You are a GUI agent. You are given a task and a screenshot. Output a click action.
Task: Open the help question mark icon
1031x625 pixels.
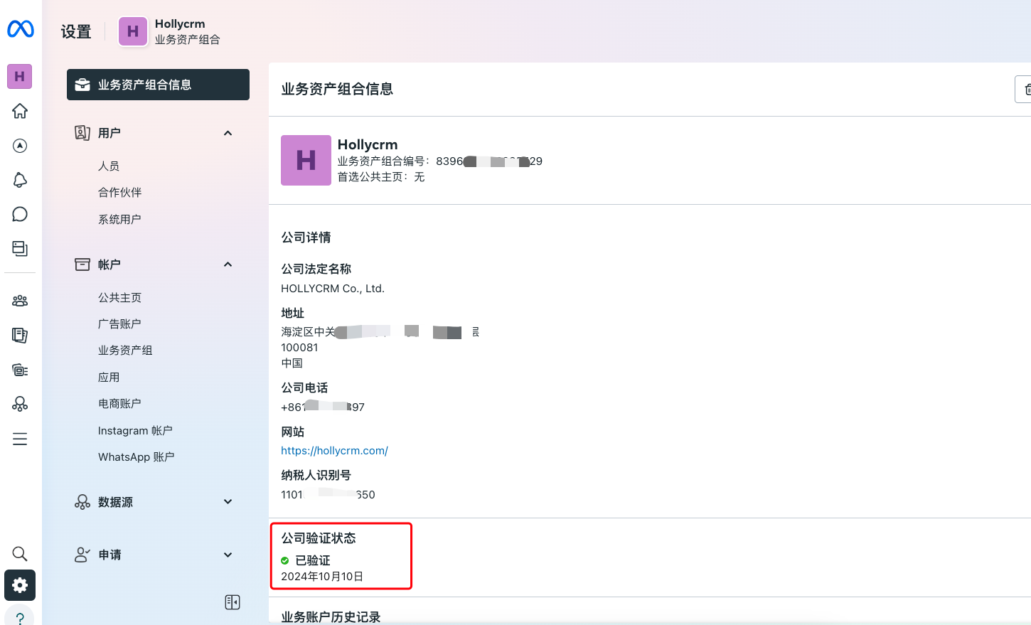(x=20, y=616)
